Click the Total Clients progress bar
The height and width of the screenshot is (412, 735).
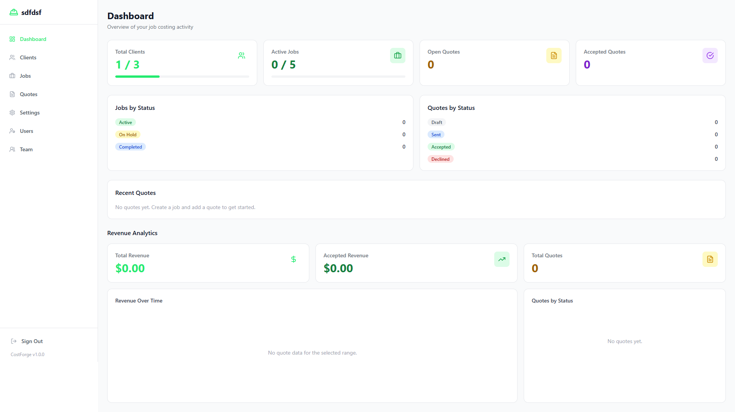pyautogui.click(x=182, y=77)
